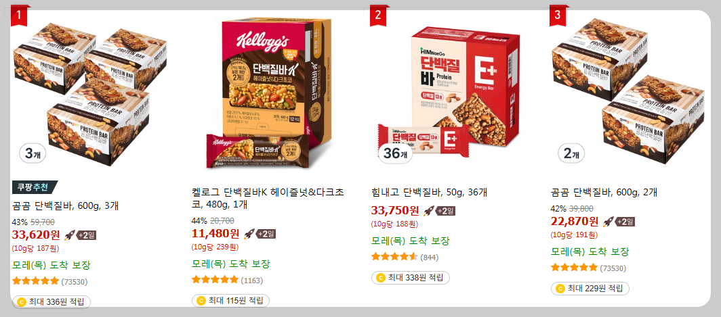Image resolution: width=721 pixels, height=317 pixels.
Task: Click the 최대 115원 적립 reward badge
Action: [230, 301]
